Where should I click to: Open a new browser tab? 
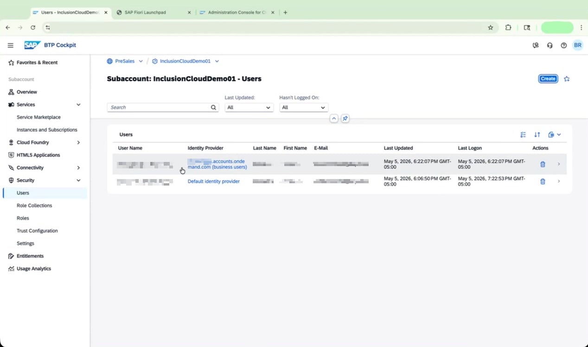(285, 13)
